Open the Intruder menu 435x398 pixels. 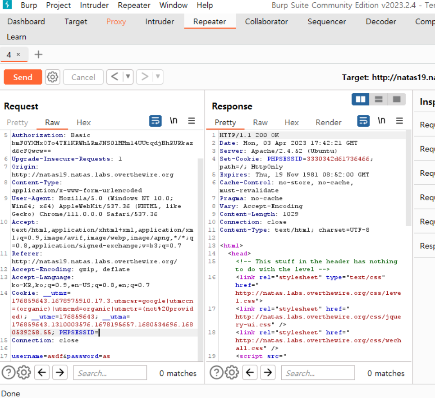(94, 5)
